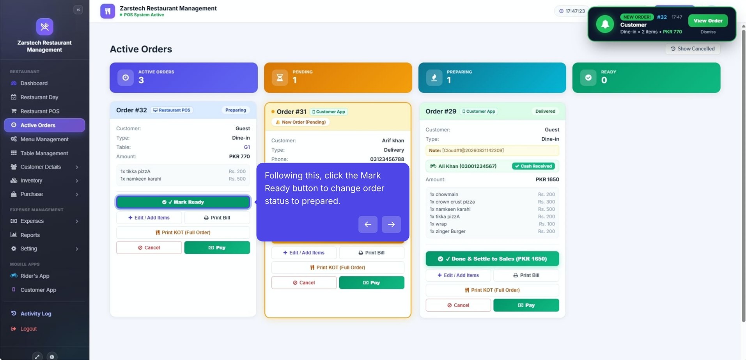
Task: Expand the Purchase submenu
Action: pyautogui.click(x=44, y=194)
